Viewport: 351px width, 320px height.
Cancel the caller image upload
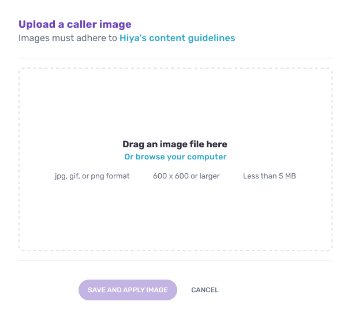205,290
